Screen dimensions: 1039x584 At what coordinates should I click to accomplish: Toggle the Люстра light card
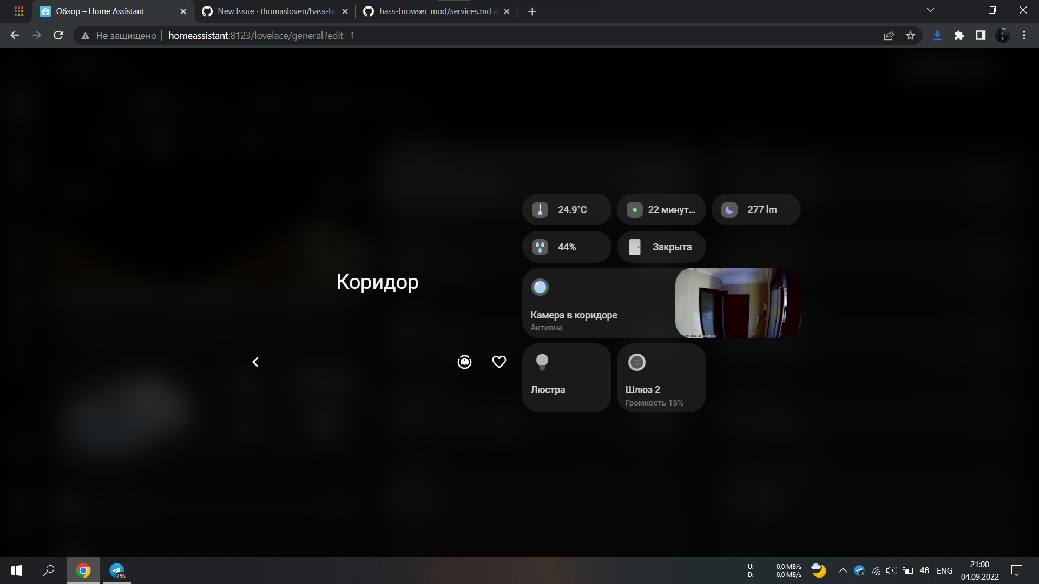(x=566, y=377)
